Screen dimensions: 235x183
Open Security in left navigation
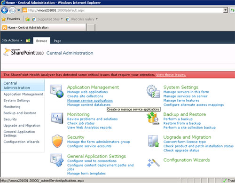point(10,119)
